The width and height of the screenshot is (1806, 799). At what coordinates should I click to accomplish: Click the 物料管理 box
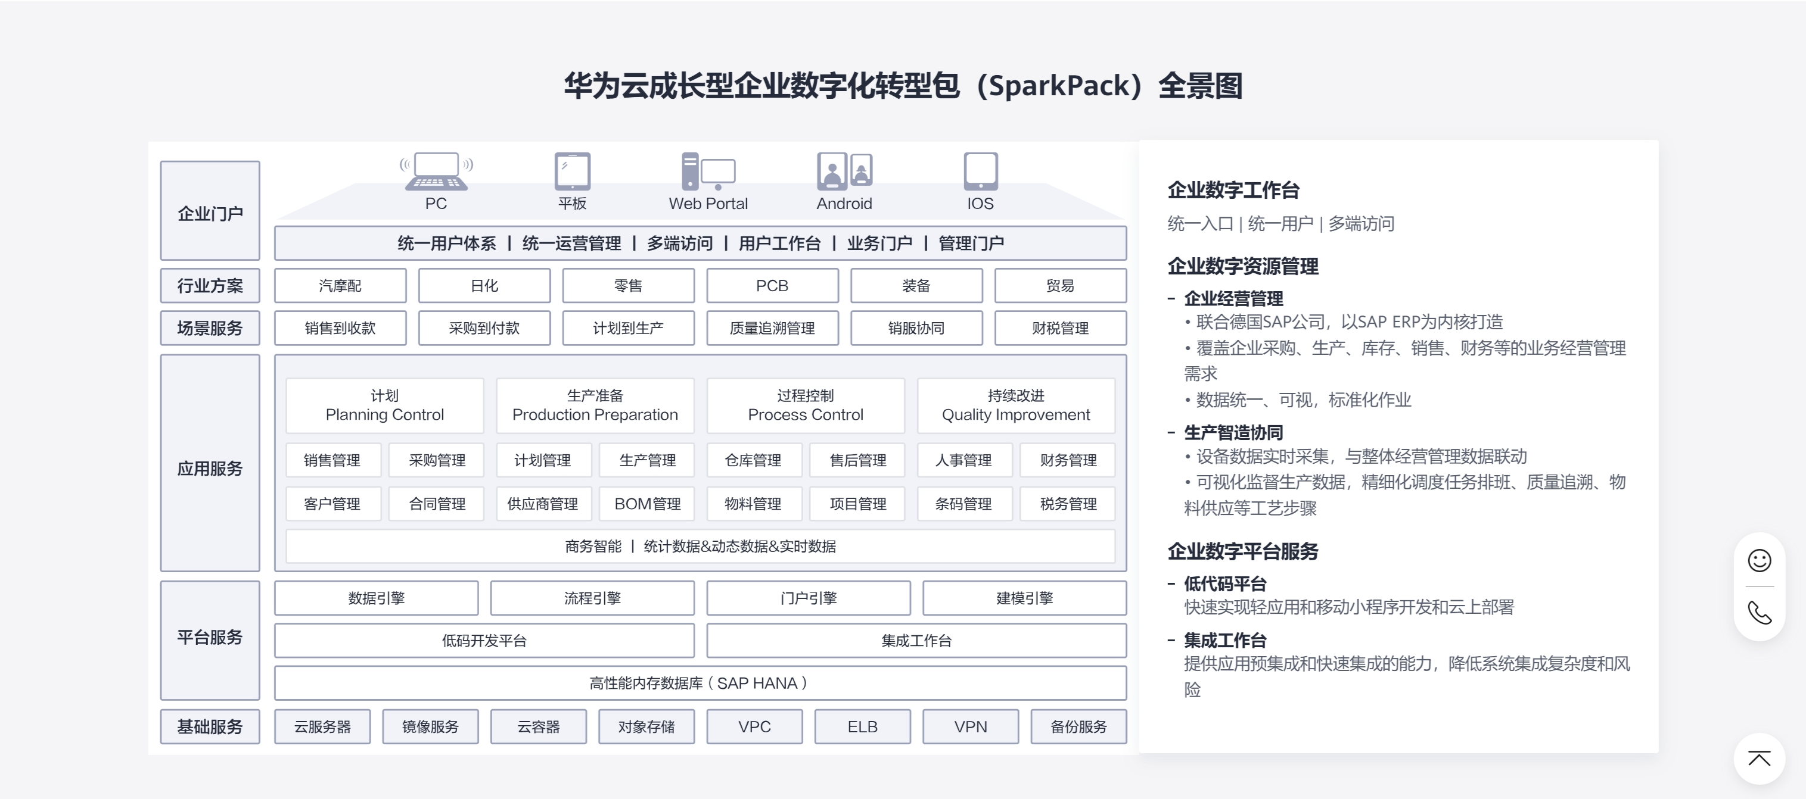pos(753,503)
